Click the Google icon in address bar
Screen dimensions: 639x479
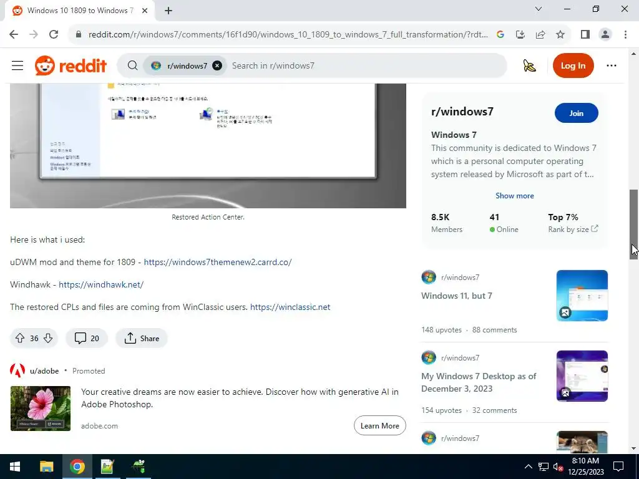pyautogui.click(x=500, y=35)
